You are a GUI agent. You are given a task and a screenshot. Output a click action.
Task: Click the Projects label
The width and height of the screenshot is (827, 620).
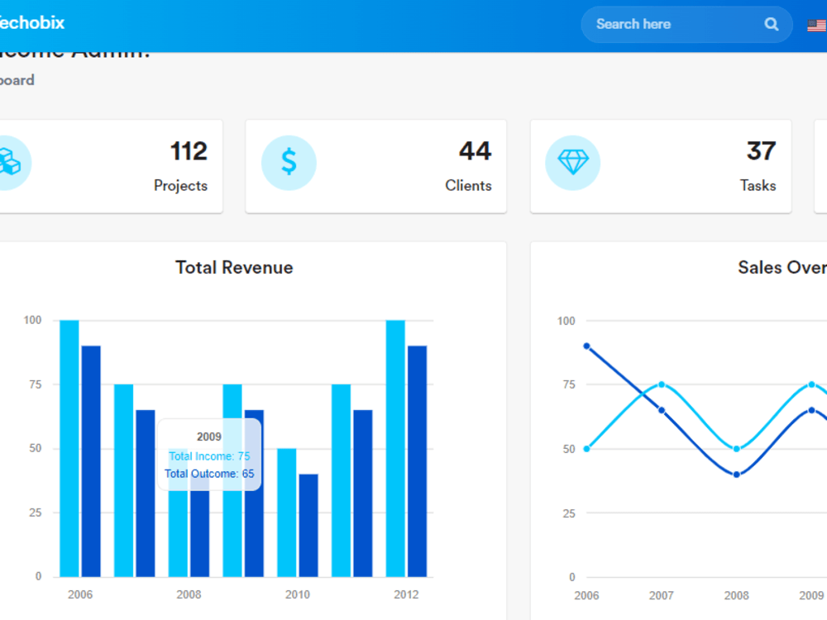pyautogui.click(x=180, y=185)
